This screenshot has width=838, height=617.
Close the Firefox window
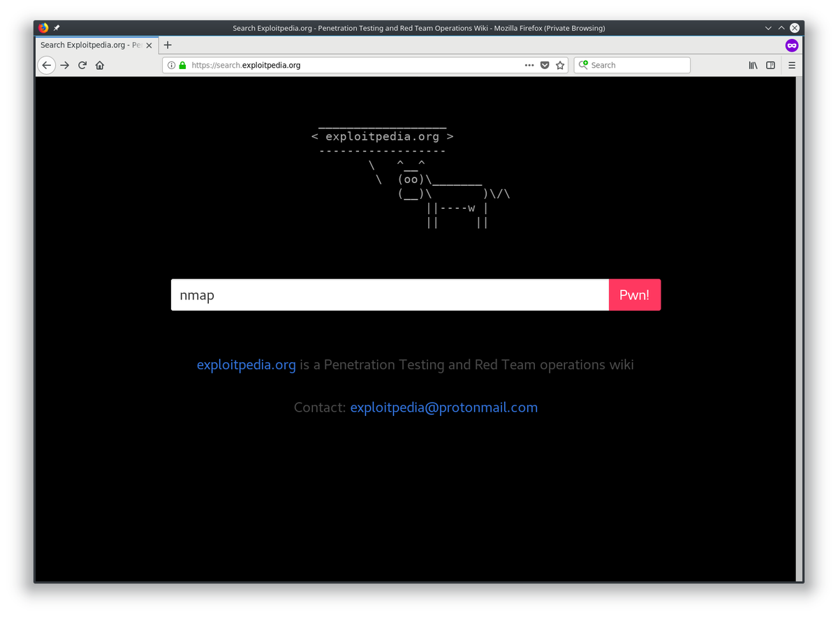pos(795,28)
